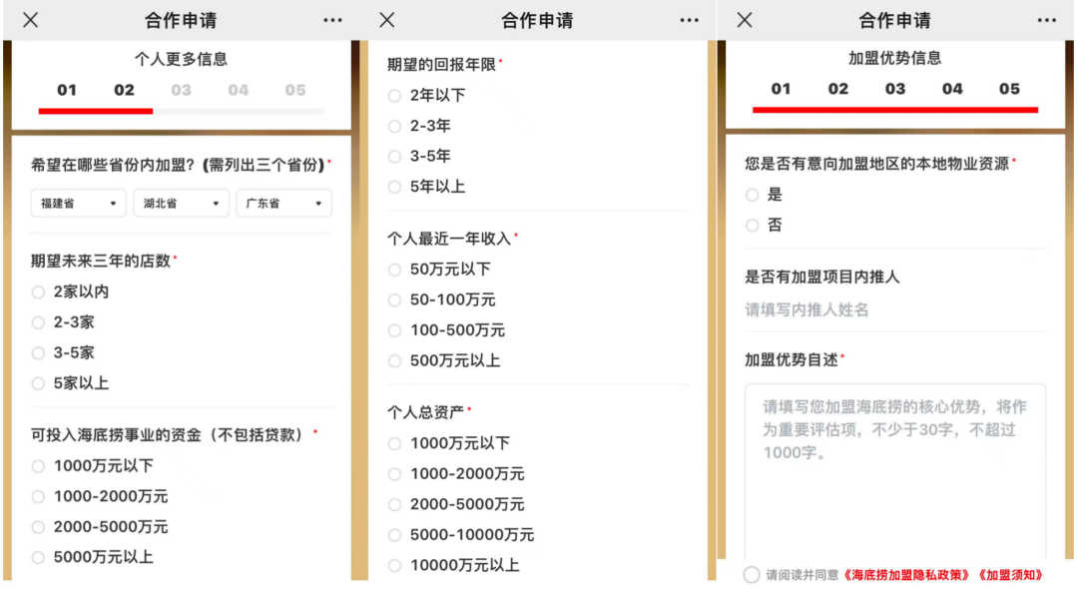This screenshot has height=589, width=1078.
Task: Choose 5000万元以上 for investable funds
Action: (x=38, y=557)
